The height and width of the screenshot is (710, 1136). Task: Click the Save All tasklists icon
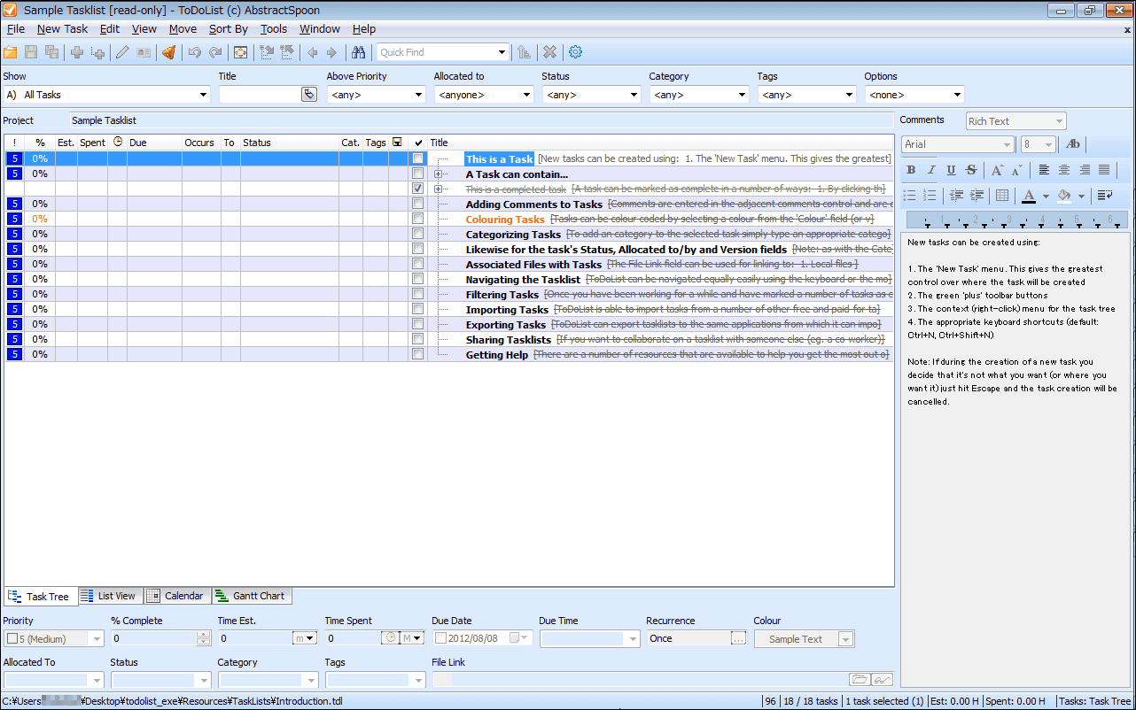click(52, 52)
